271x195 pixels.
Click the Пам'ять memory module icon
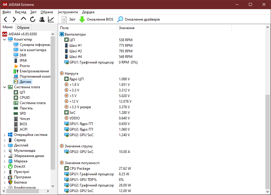(16, 108)
